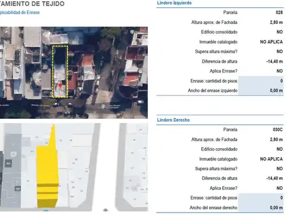Select parcel value '030C'
286x215 pixels.
coord(278,130)
